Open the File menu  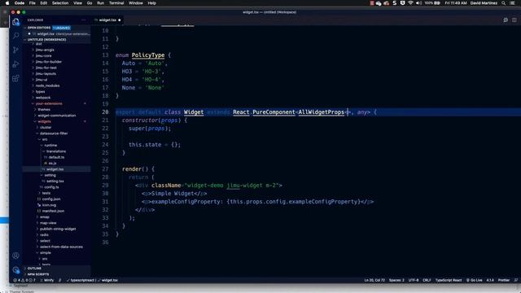(33, 3)
